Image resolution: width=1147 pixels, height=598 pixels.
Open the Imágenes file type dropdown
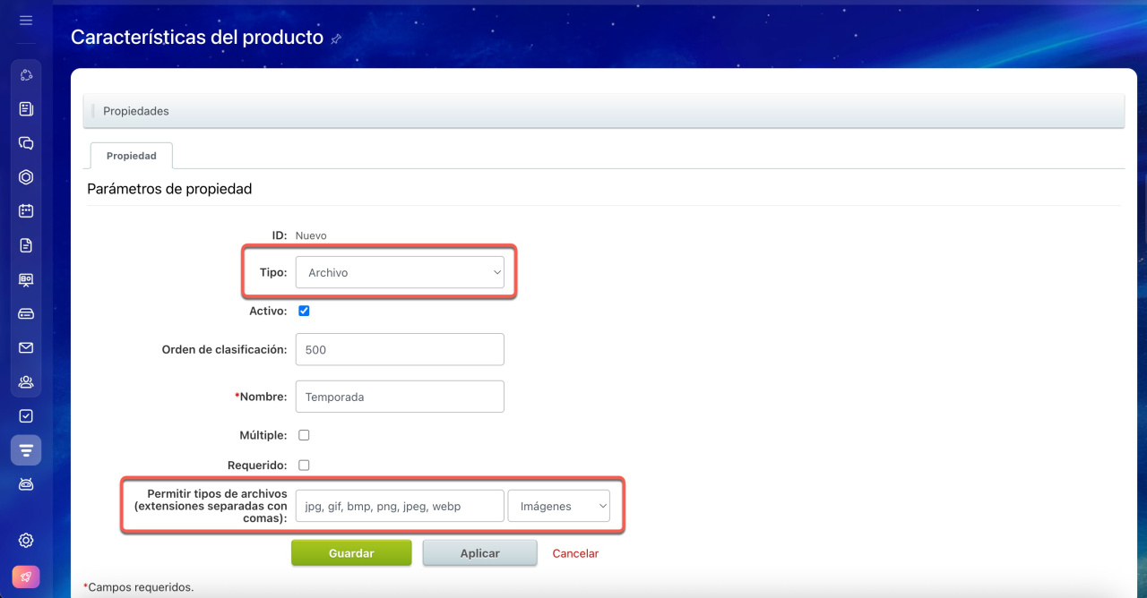[x=558, y=506]
